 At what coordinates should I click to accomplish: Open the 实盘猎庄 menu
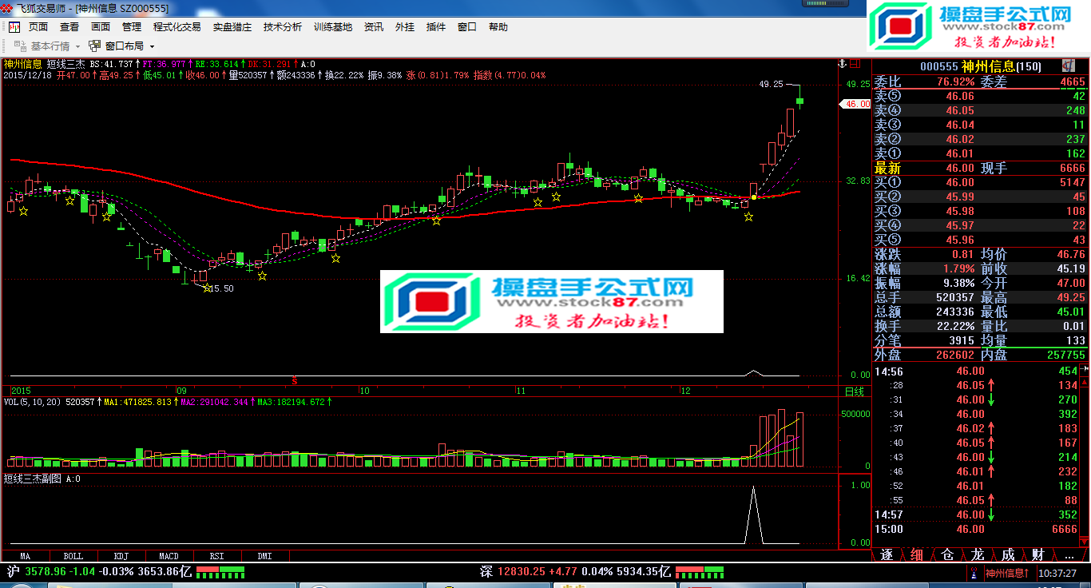coord(232,27)
